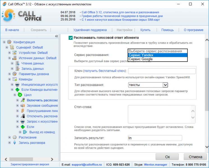Open the Тип распознавания dropdown

tap(148, 85)
